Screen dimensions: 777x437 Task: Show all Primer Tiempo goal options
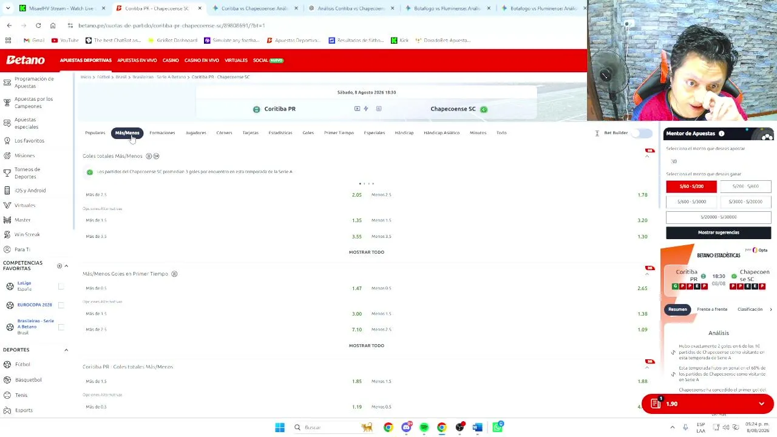point(367,345)
